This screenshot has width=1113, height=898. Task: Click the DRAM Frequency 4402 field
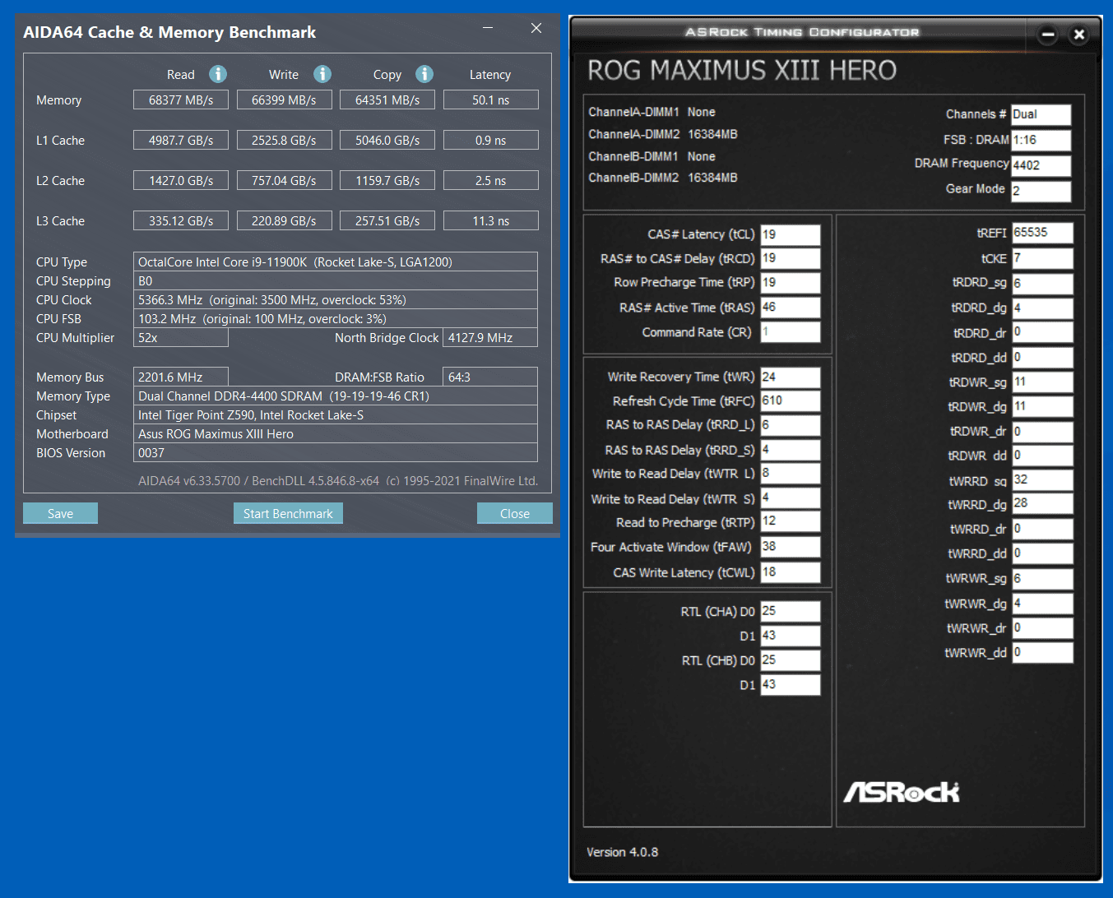[x=1041, y=165]
